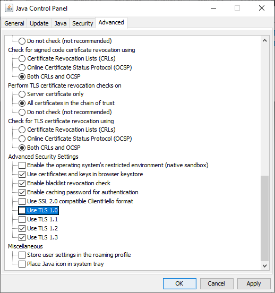Select Both CRLs and OCSP for TLS
275x293 pixels.
22,148
